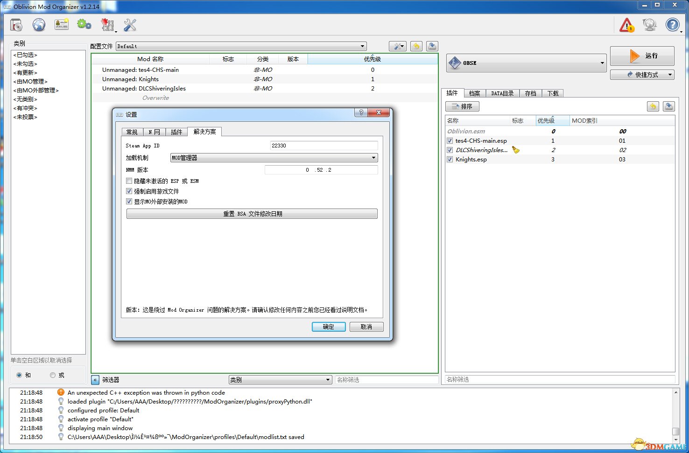
Task: Sort mod list by 优先级 column header
Action: click(x=373, y=59)
